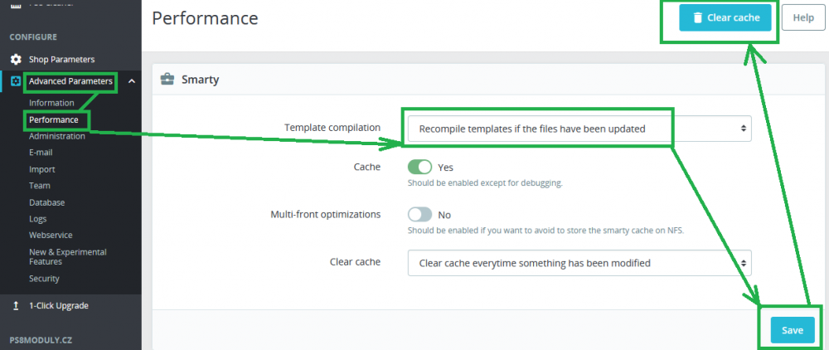Viewport: 829px width, 350px height.
Task: Click the 1-Click Upgrade arrow icon
Action: (x=16, y=306)
